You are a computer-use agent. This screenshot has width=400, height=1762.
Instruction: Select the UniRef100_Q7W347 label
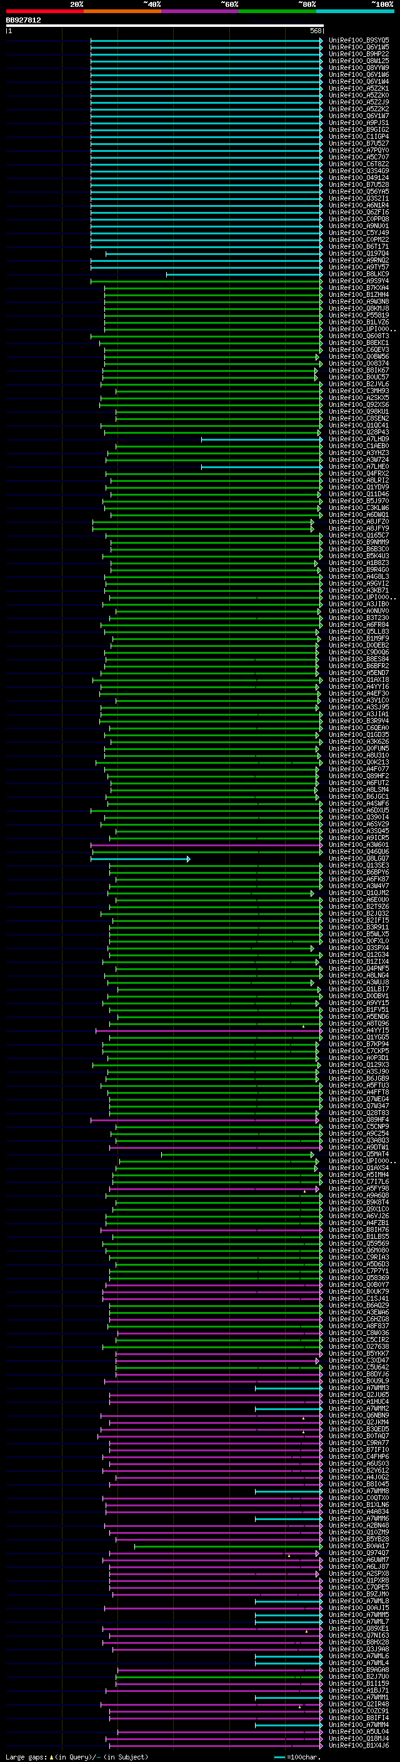coord(359,1106)
